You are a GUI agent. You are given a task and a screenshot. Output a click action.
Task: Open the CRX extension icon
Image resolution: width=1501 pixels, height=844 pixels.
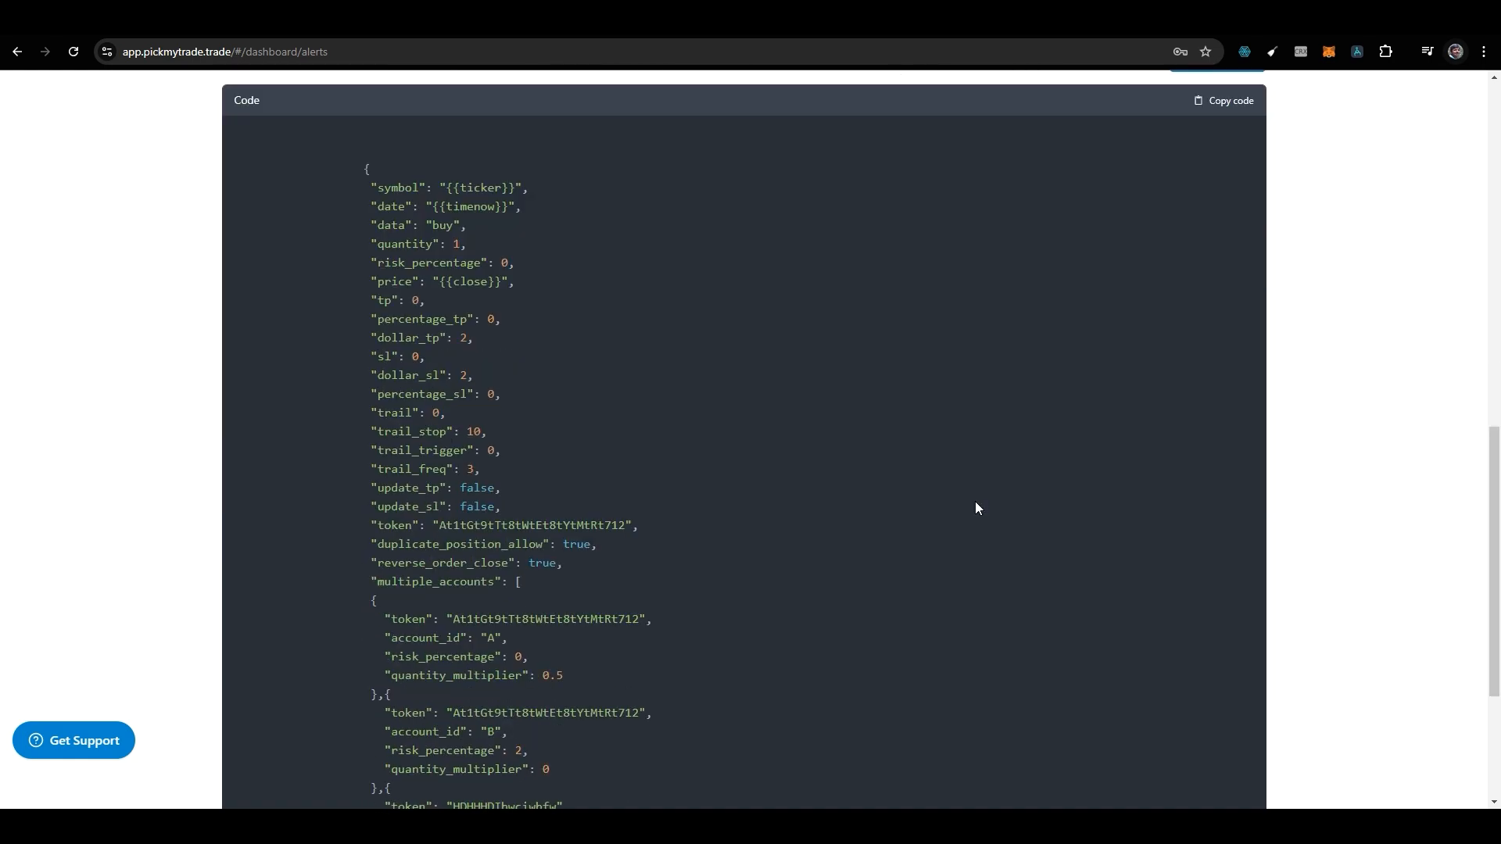pyautogui.click(x=1301, y=52)
